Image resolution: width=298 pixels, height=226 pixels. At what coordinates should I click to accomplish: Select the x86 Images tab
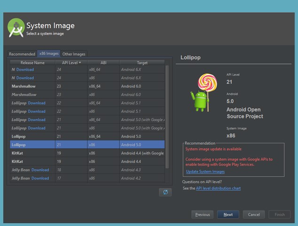click(49, 54)
